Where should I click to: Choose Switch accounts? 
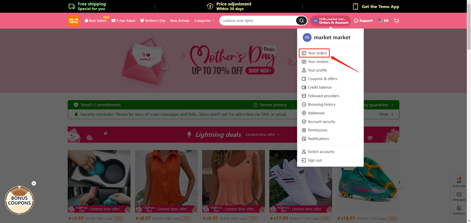click(x=318, y=152)
